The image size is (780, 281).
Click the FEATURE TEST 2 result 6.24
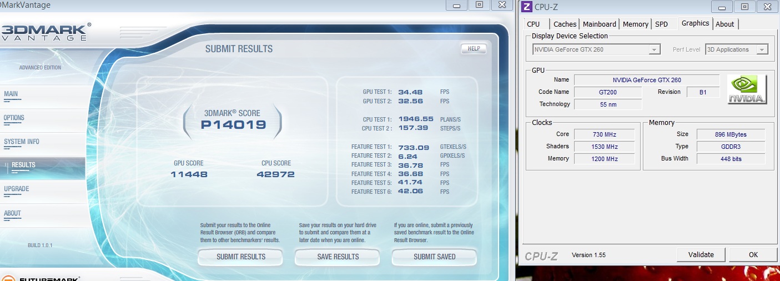point(408,156)
